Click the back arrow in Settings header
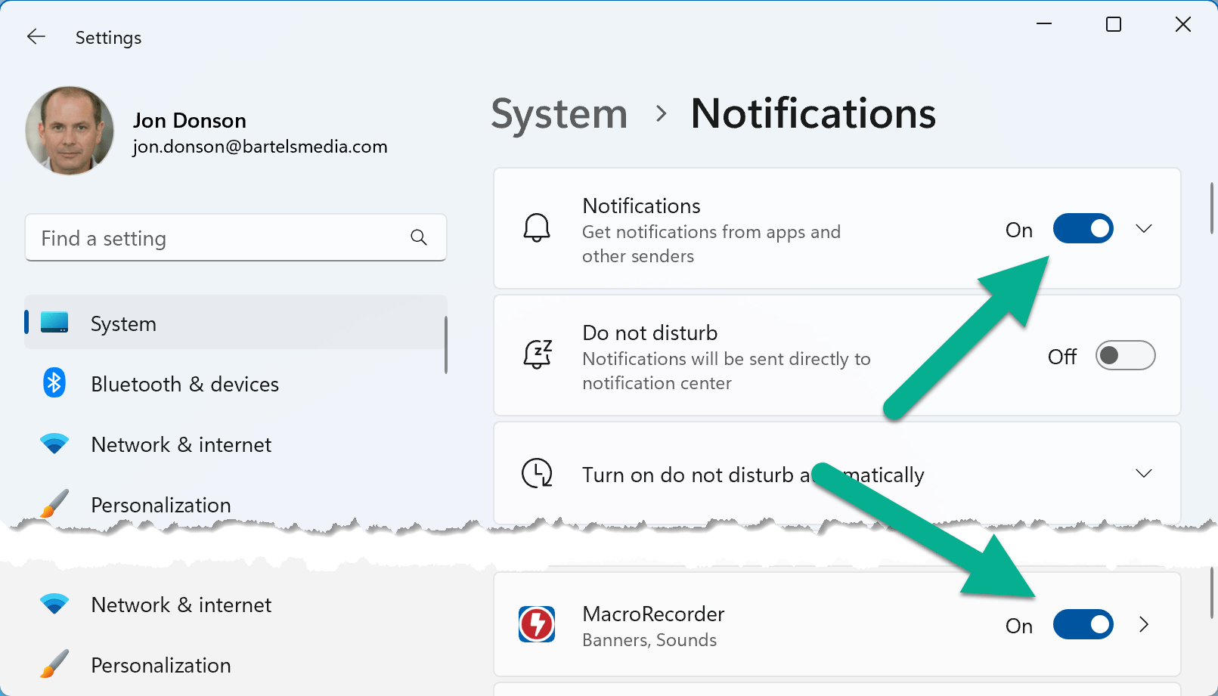 [36, 37]
